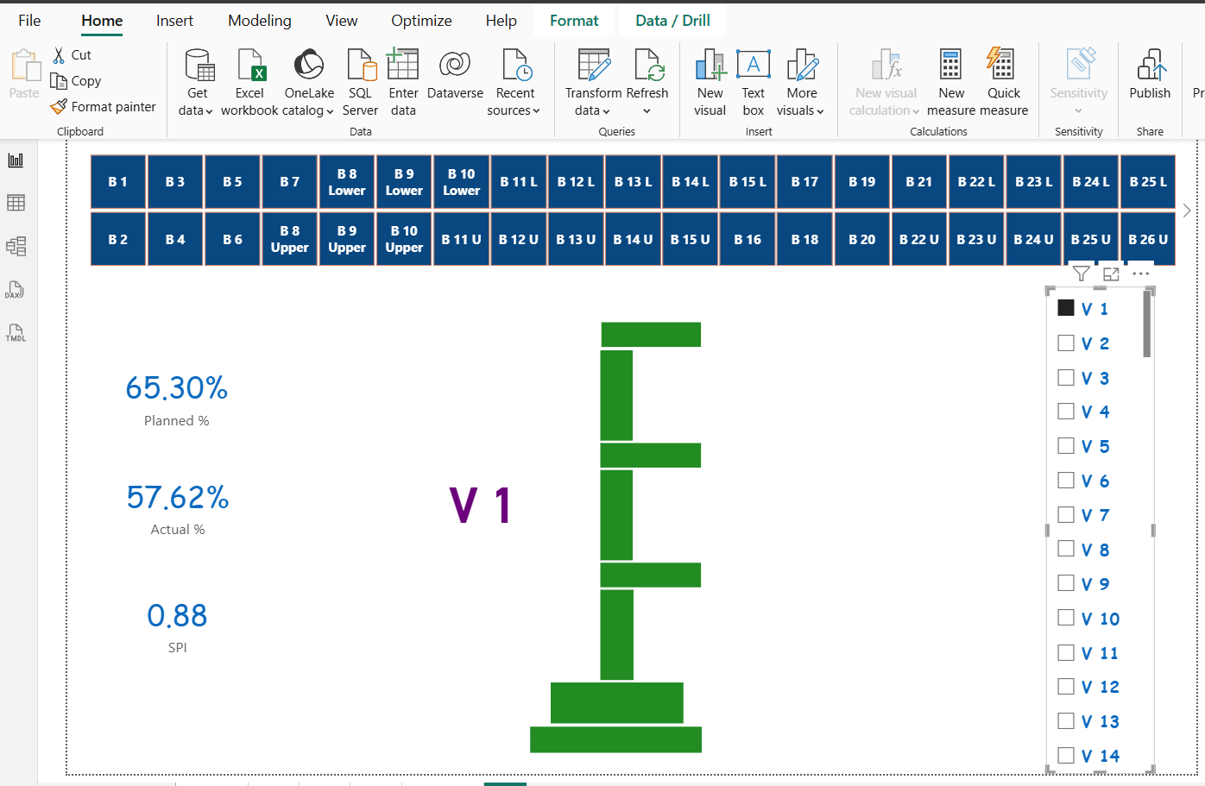The width and height of the screenshot is (1205, 786).
Task: Check the V 5 checkbox
Action: coord(1066,446)
